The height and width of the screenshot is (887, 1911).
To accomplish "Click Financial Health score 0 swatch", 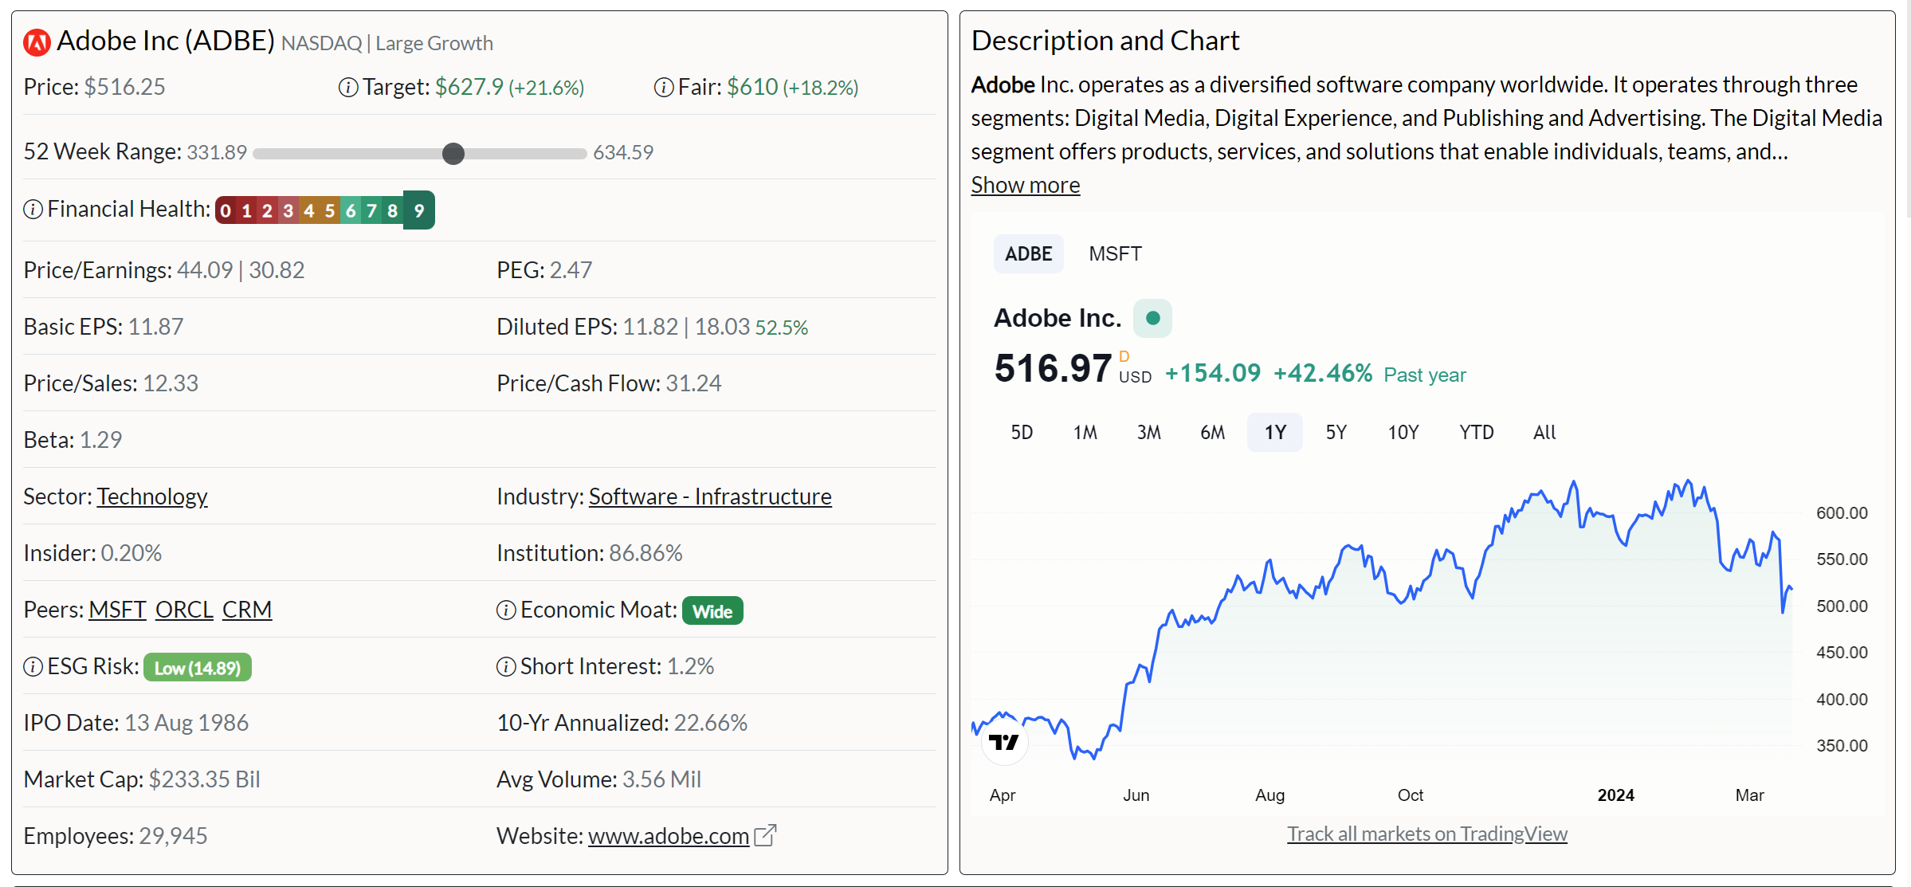I will tap(226, 210).
